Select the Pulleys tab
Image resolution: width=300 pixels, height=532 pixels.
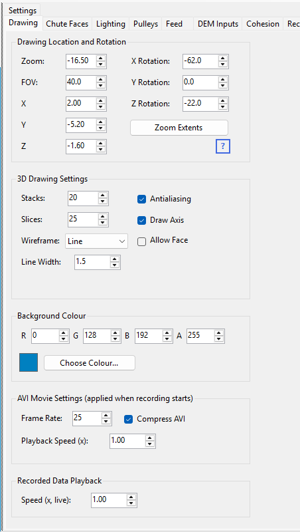point(145,24)
